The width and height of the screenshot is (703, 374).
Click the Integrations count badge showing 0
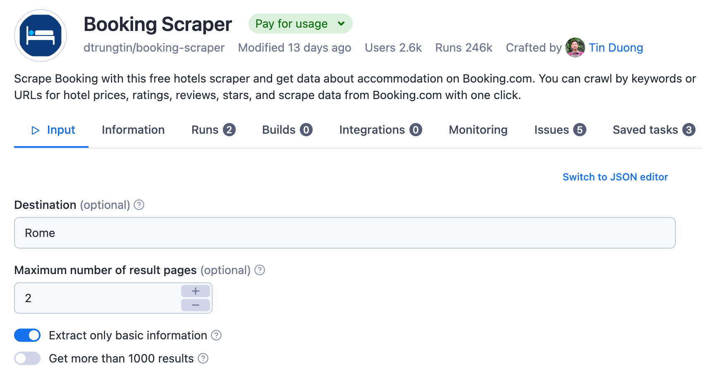coord(416,130)
